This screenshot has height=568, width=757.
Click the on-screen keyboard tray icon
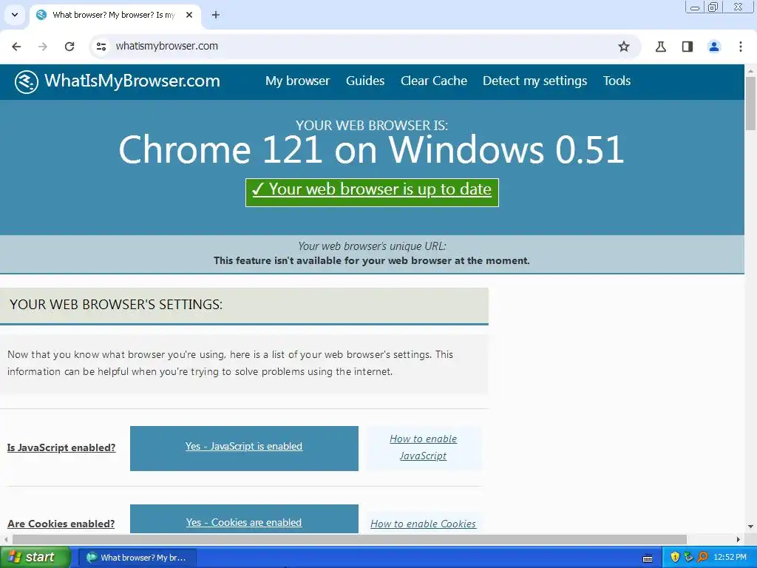click(x=648, y=558)
